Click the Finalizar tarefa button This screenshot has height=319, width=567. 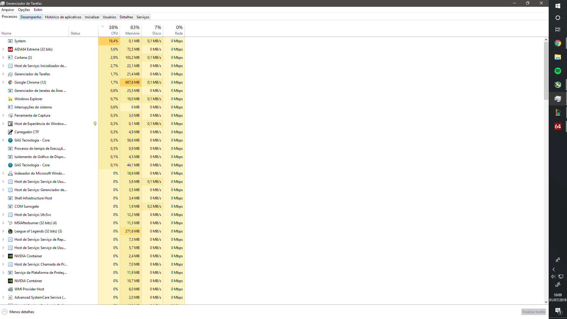click(x=533, y=312)
